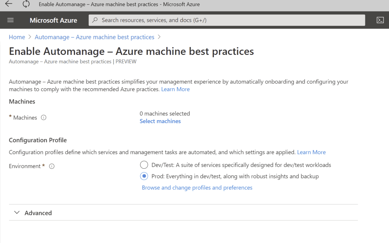
Task: Click the Machines section heading
Action: (22, 101)
